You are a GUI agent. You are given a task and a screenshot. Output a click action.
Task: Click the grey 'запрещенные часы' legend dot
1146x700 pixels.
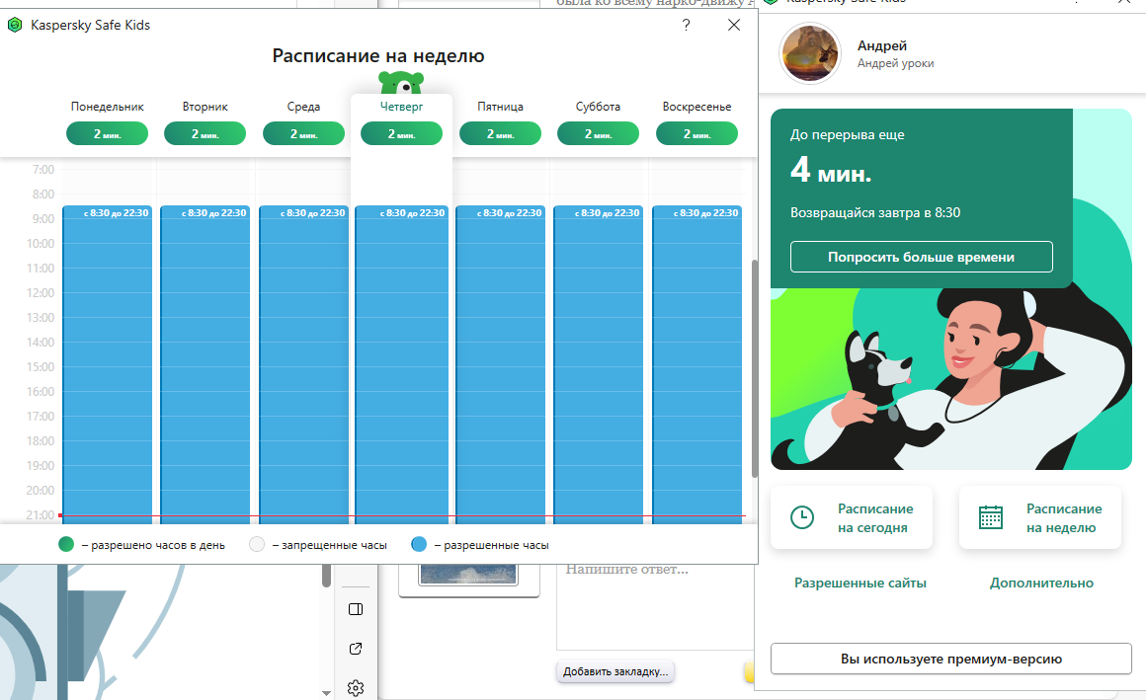pos(257,544)
